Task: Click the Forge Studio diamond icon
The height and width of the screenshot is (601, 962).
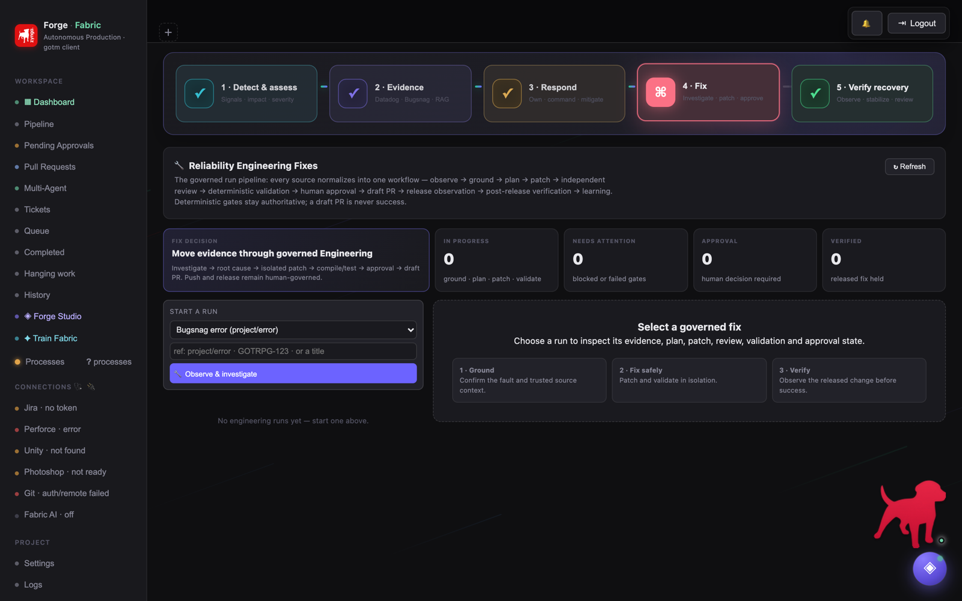Action: pos(28,316)
